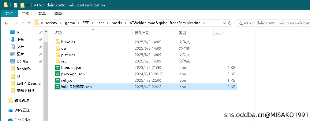Switch to the 共享 ribbon tab
This screenshot has width=310, height=121.
pyautogui.click(x=42, y=13)
